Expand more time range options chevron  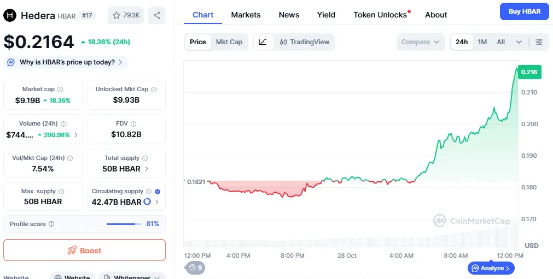tap(519, 42)
